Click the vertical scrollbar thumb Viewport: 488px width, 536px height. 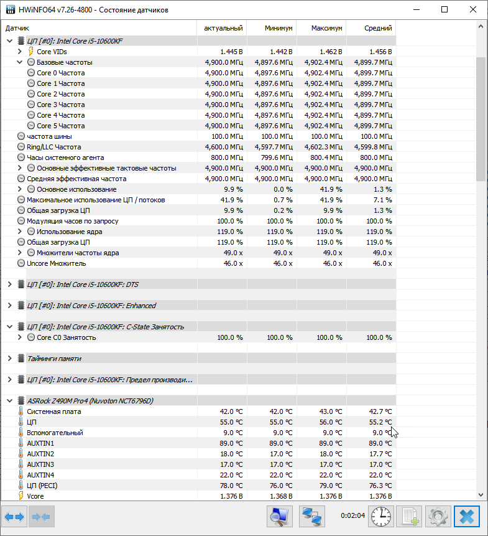pos(481,119)
